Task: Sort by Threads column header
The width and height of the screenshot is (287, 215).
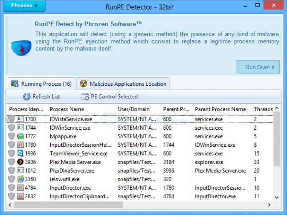Action: coord(262,109)
